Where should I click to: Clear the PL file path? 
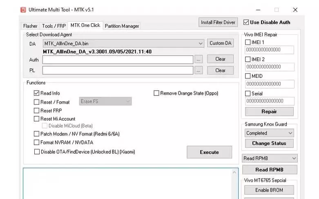220,71
